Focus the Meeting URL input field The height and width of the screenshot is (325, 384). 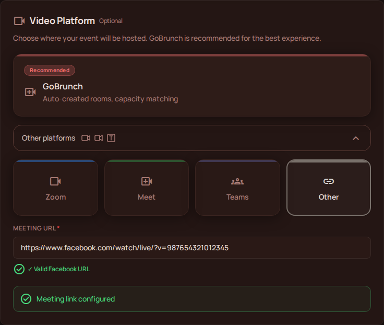click(192, 248)
